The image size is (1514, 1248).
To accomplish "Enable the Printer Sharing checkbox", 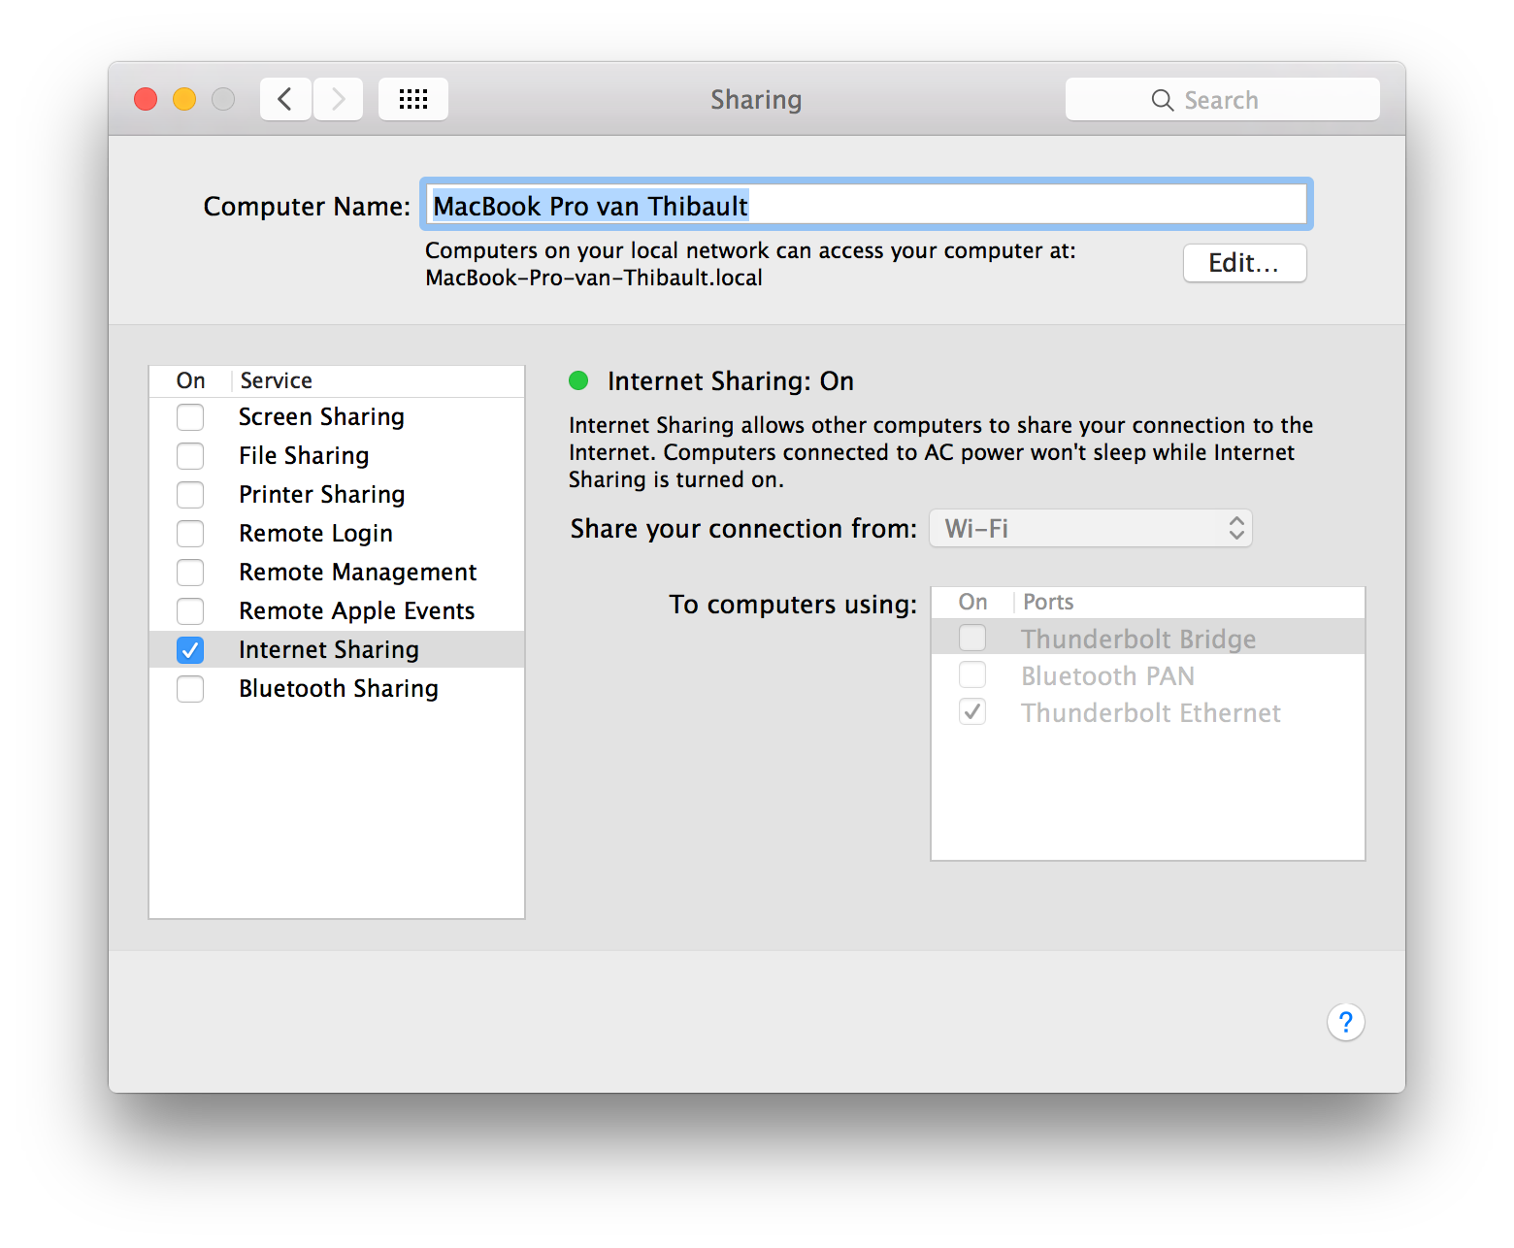I will 190,495.
